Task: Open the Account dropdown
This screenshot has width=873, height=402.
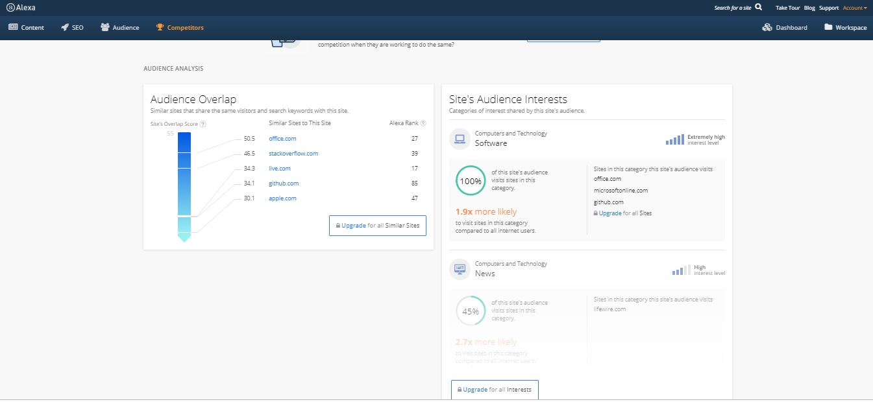Action: tap(855, 8)
